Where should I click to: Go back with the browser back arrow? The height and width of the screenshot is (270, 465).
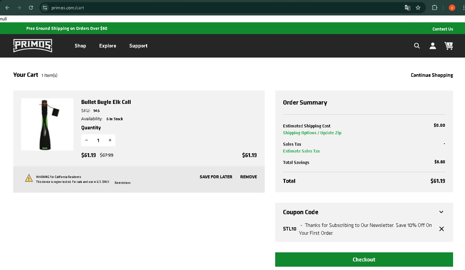point(7,8)
